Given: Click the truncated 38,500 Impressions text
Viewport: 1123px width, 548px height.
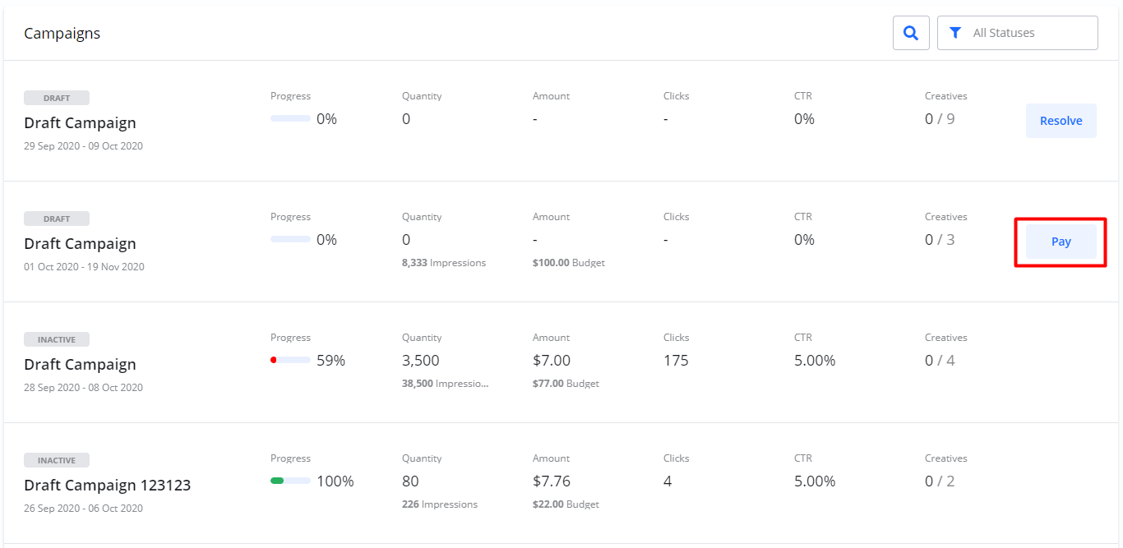Looking at the screenshot, I should [x=445, y=384].
